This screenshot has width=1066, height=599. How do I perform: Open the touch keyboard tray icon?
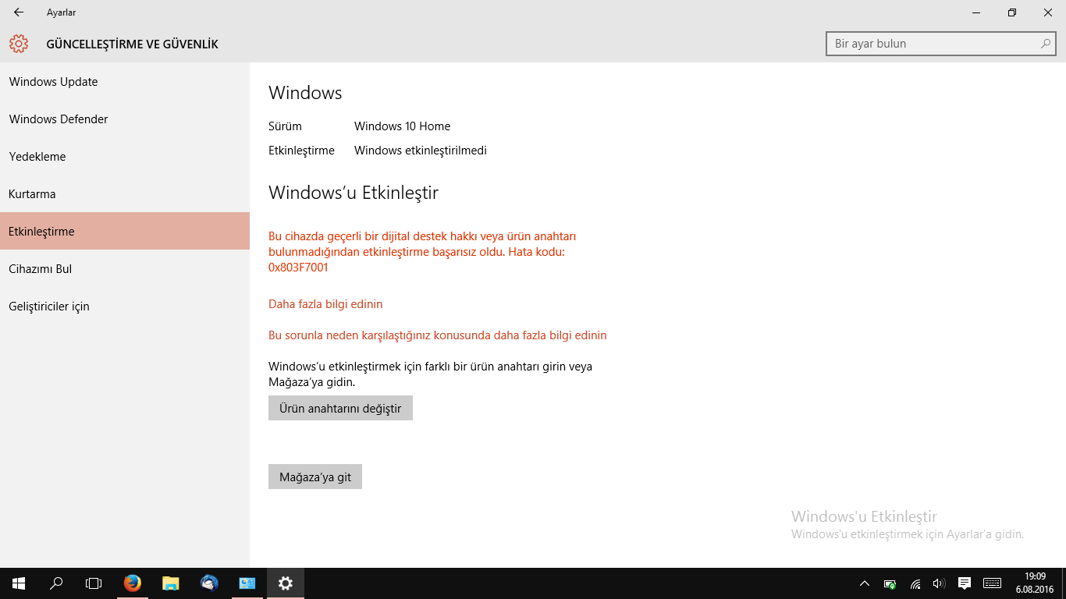pos(992,583)
